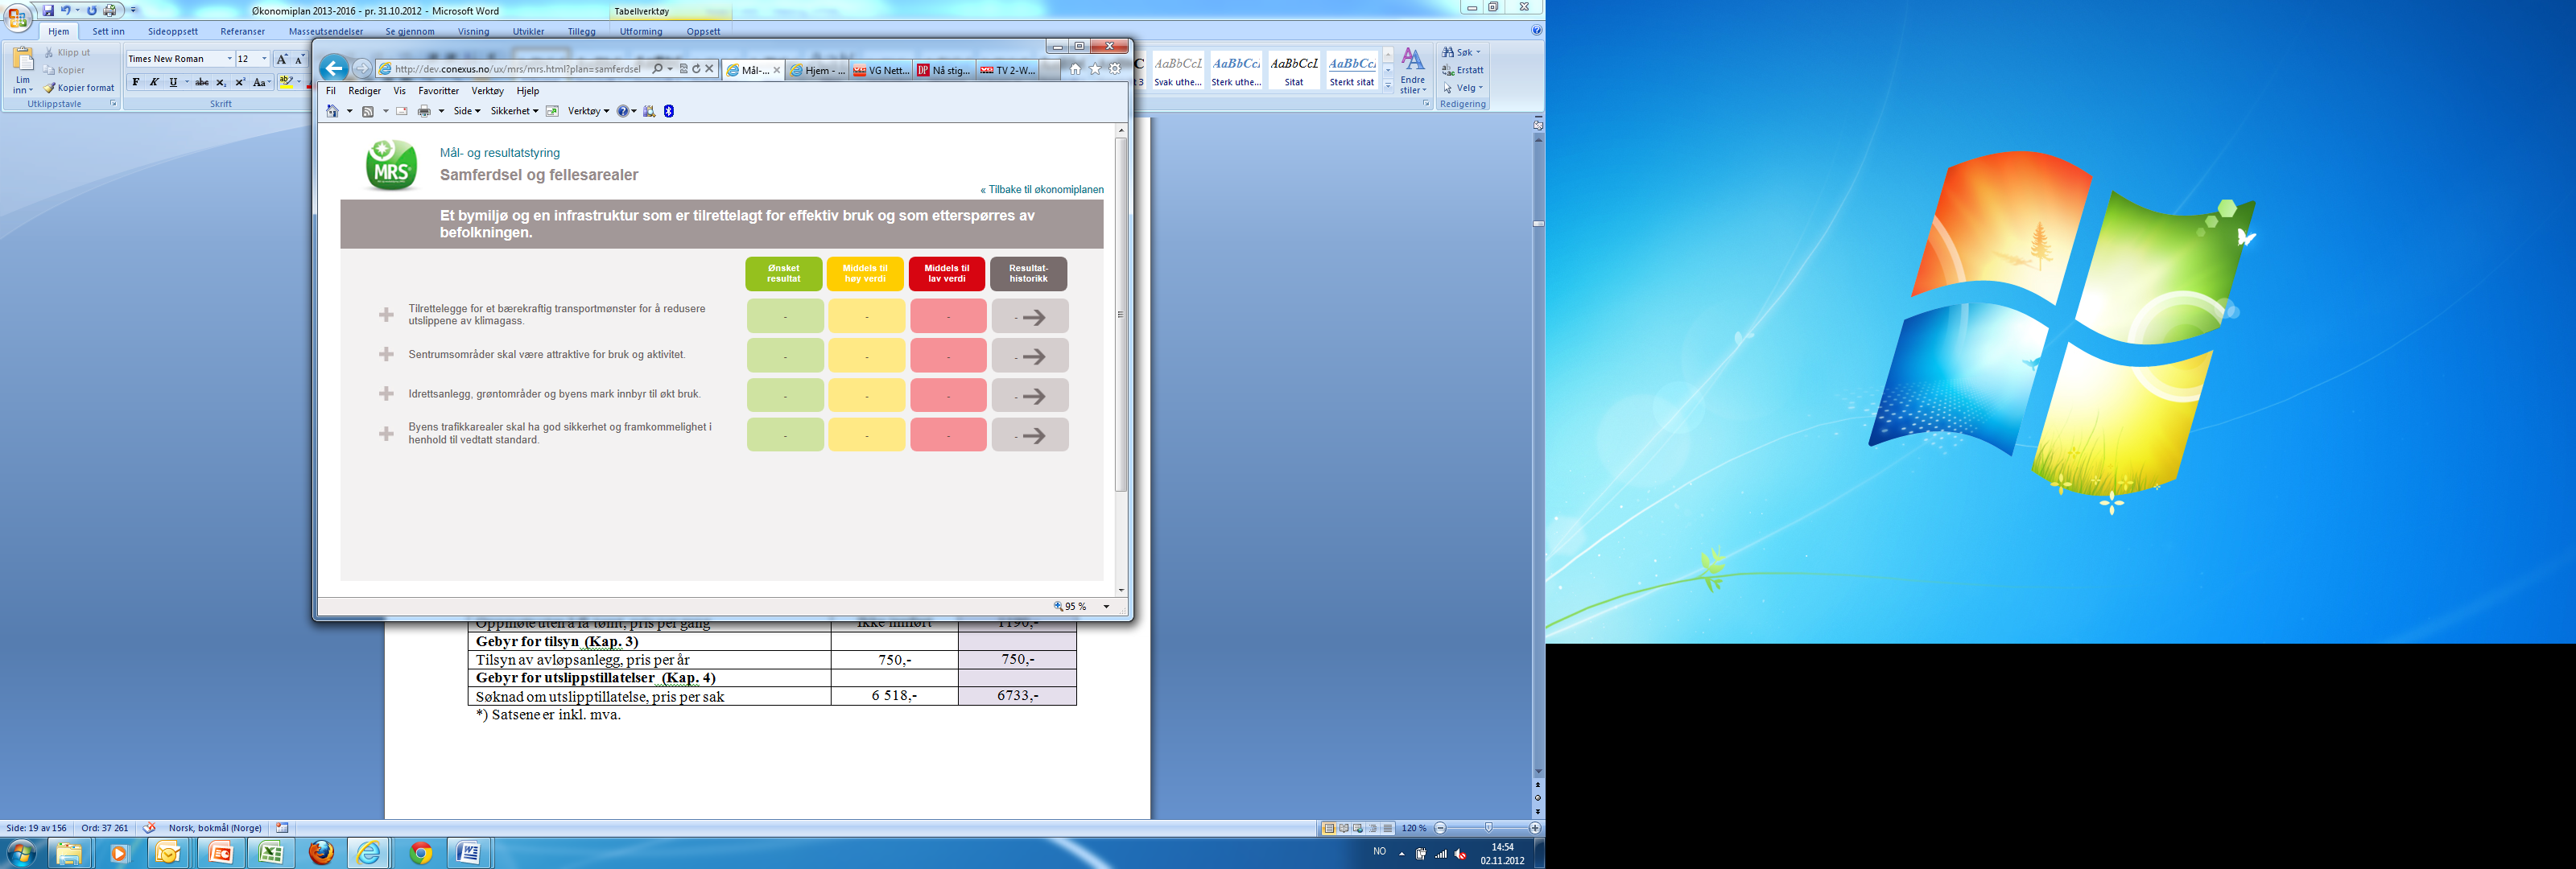Open Firefox from the taskbar
Image resolution: width=2576 pixels, height=869 pixels.
tap(321, 853)
